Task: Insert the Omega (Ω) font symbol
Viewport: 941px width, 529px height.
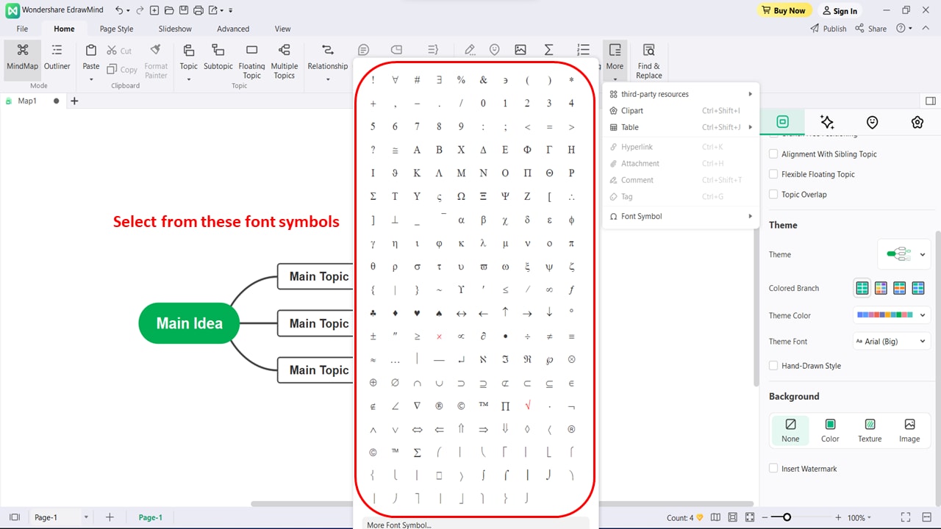Action: pyautogui.click(x=461, y=197)
